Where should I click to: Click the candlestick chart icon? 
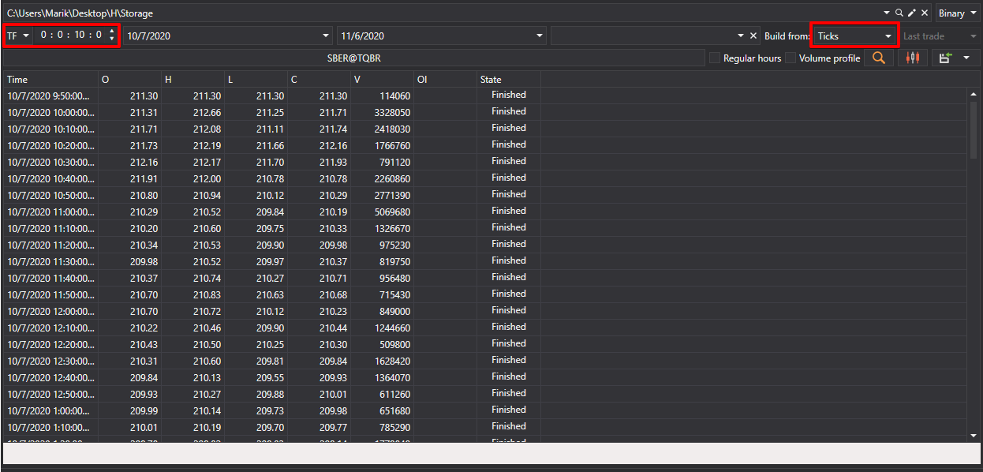913,58
